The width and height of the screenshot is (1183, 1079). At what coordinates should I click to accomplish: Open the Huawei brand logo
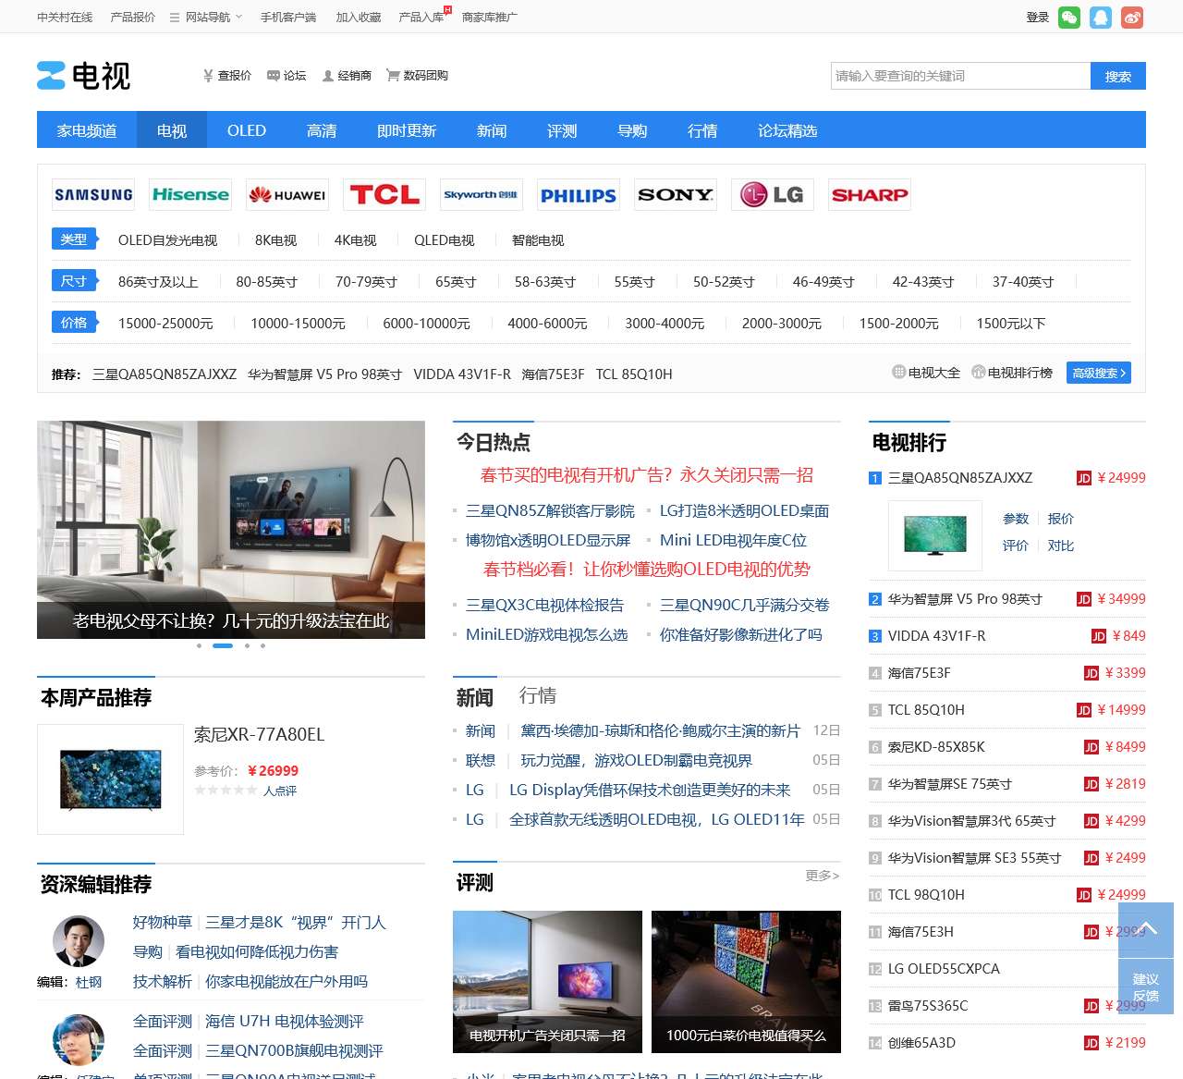tap(287, 195)
